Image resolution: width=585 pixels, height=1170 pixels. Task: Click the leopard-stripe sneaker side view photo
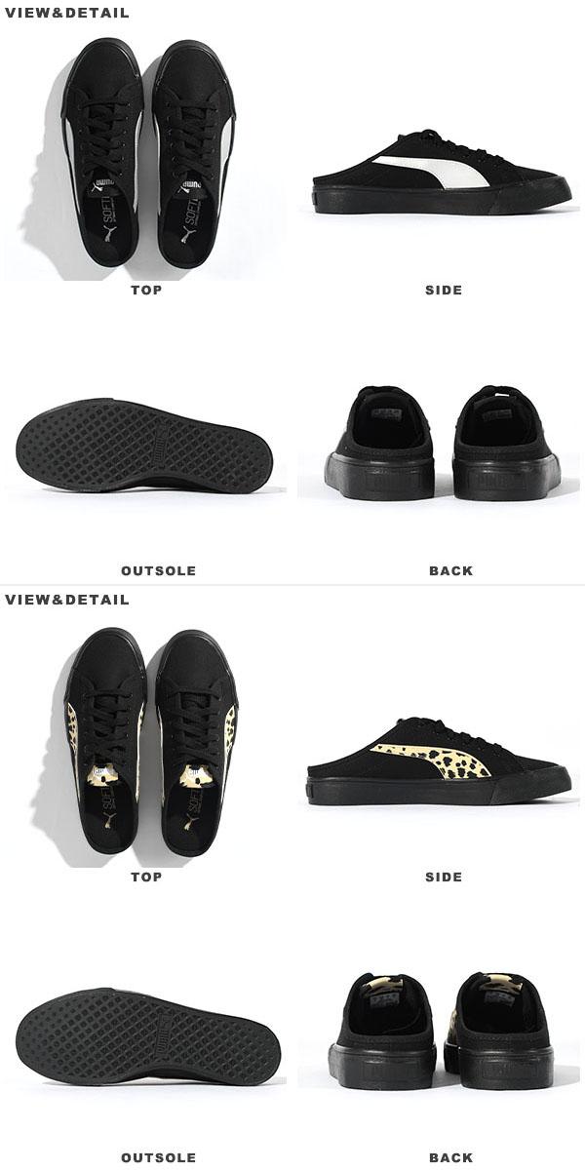coord(440,760)
